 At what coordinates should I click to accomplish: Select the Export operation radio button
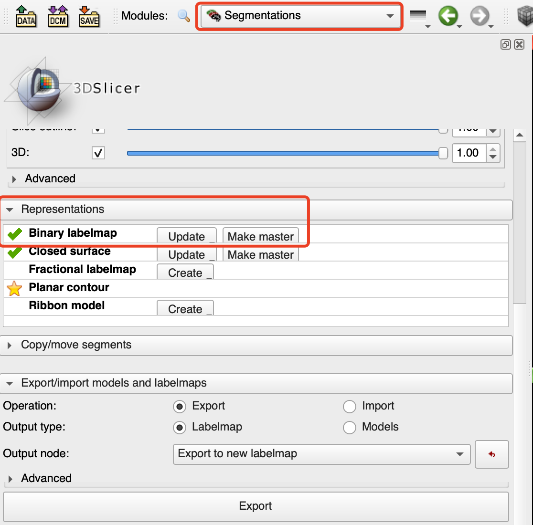point(180,406)
